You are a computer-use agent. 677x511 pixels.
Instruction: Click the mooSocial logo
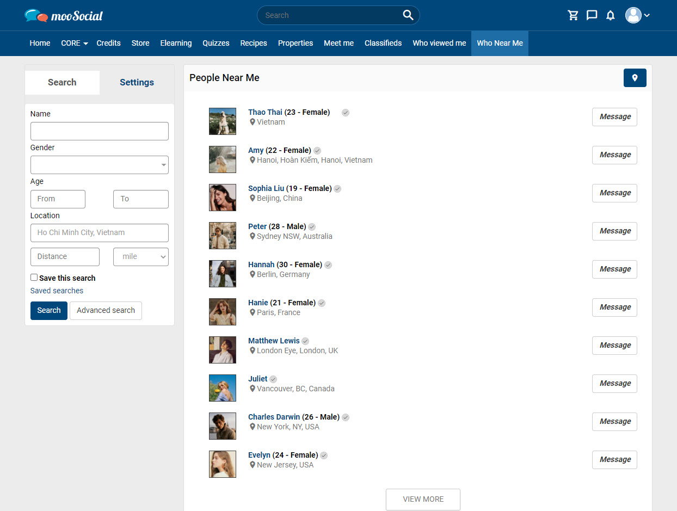click(64, 15)
